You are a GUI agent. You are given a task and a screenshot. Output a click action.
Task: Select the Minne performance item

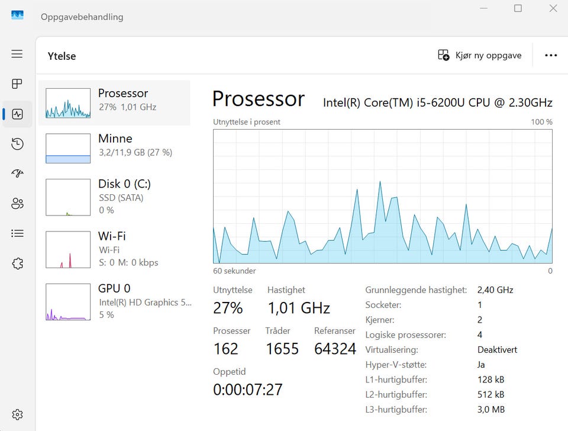pos(114,148)
